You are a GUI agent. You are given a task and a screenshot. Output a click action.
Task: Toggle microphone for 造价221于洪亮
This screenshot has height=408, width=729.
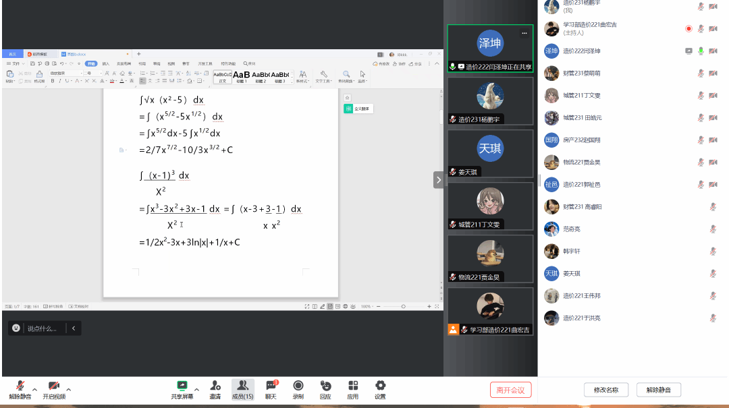click(x=713, y=318)
